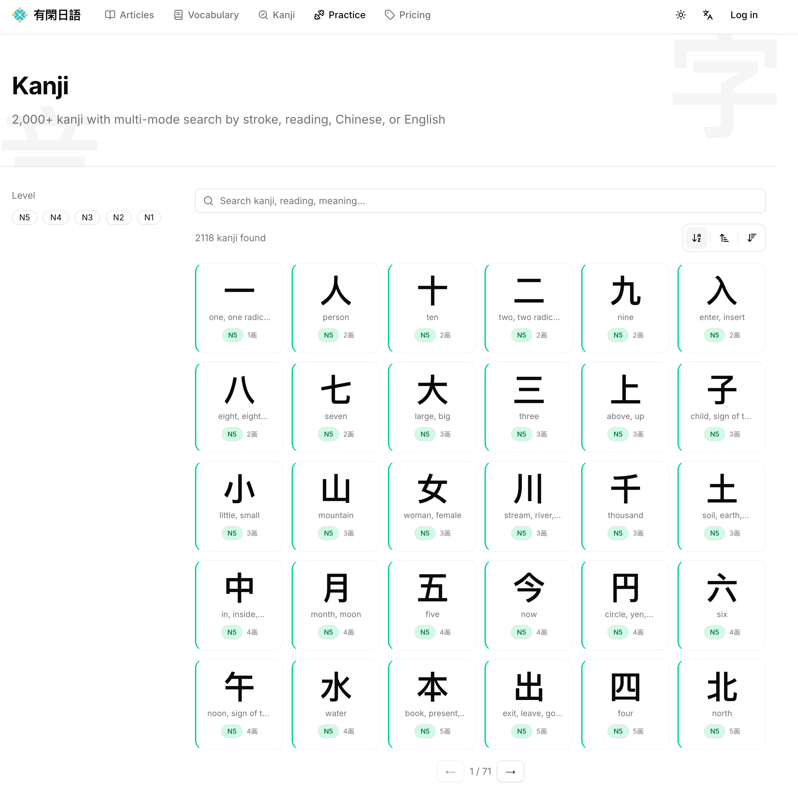Open the Pricing page
Viewport: 798px width, 801px height.
coord(407,15)
